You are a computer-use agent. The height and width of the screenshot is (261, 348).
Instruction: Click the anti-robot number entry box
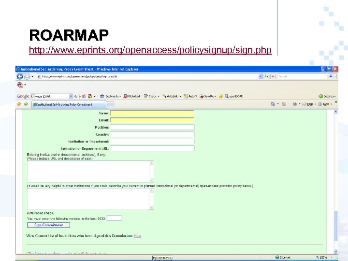point(114,218)
